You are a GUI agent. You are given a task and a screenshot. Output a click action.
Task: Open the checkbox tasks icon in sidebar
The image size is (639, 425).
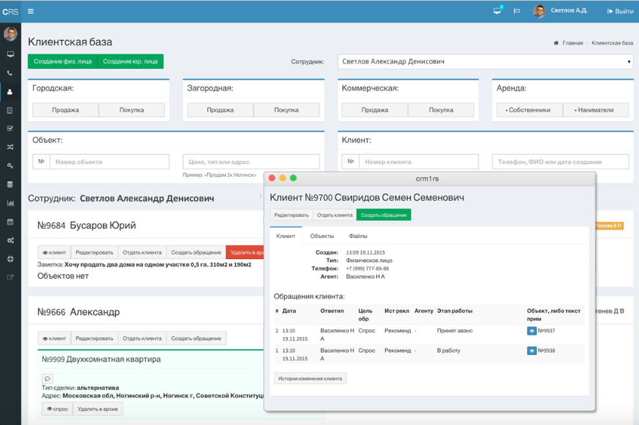click(x=10, y=128)
